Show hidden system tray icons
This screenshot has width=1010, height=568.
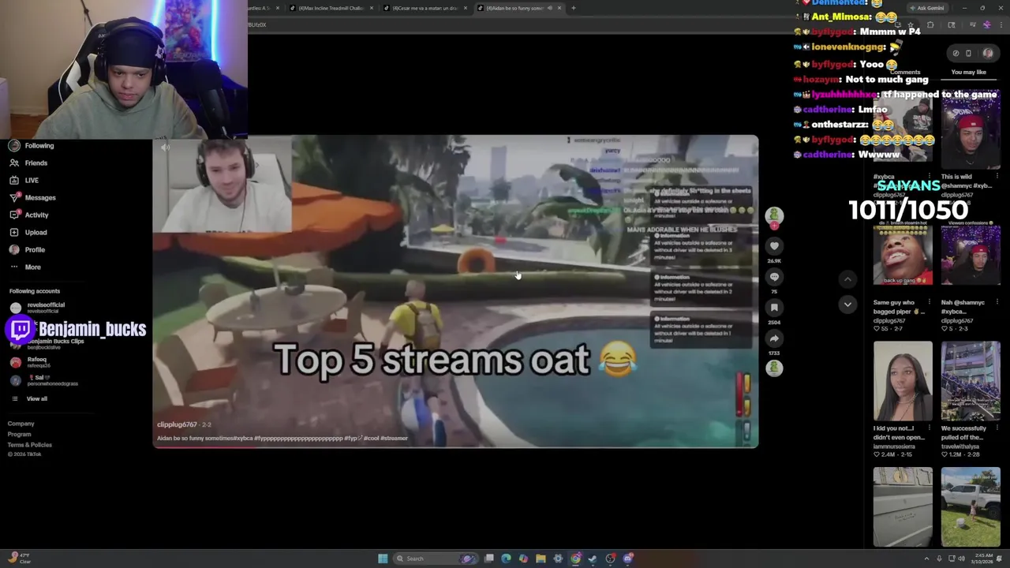926,559
